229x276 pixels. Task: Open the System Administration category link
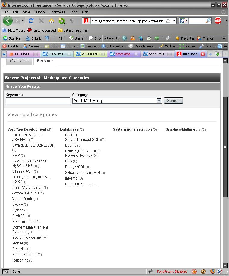point(135,129)
